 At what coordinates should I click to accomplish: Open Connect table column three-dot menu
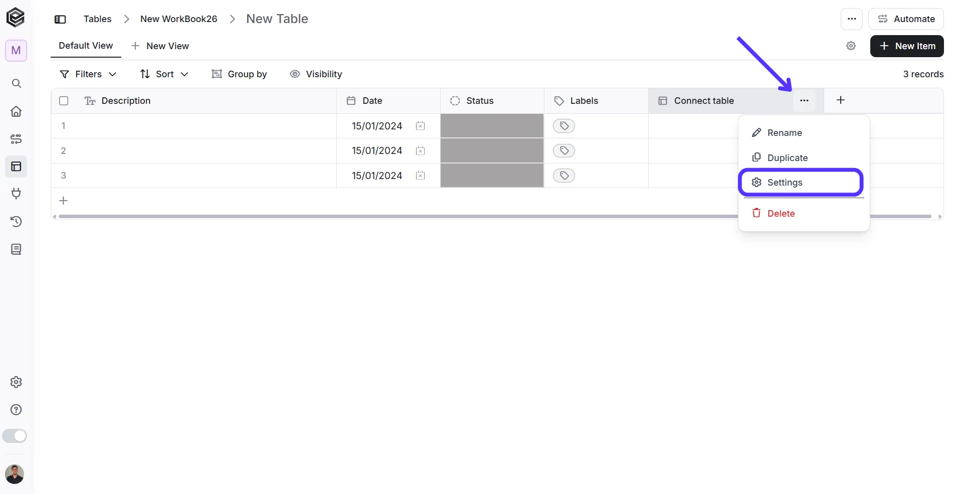point(804,101)
